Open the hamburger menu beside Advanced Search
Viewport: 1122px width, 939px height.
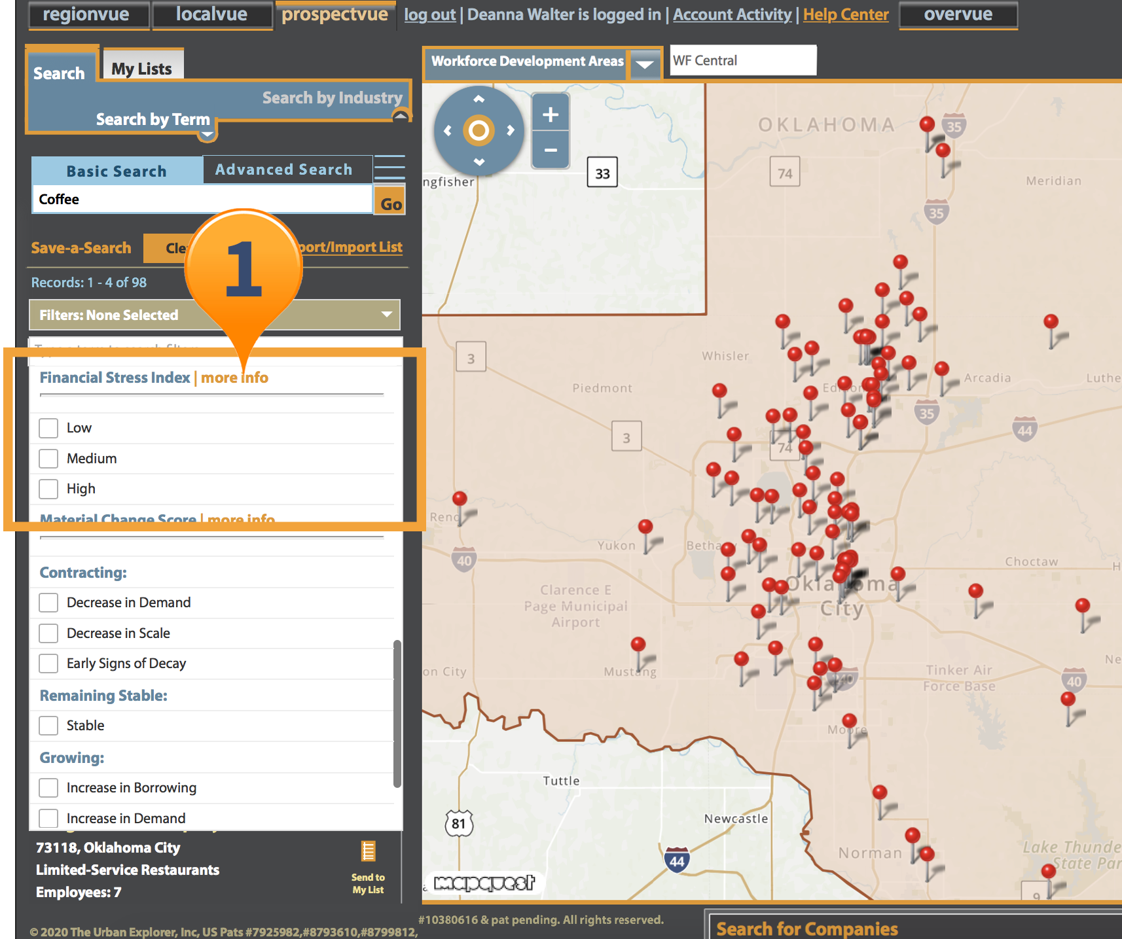[x=389, y=168]
